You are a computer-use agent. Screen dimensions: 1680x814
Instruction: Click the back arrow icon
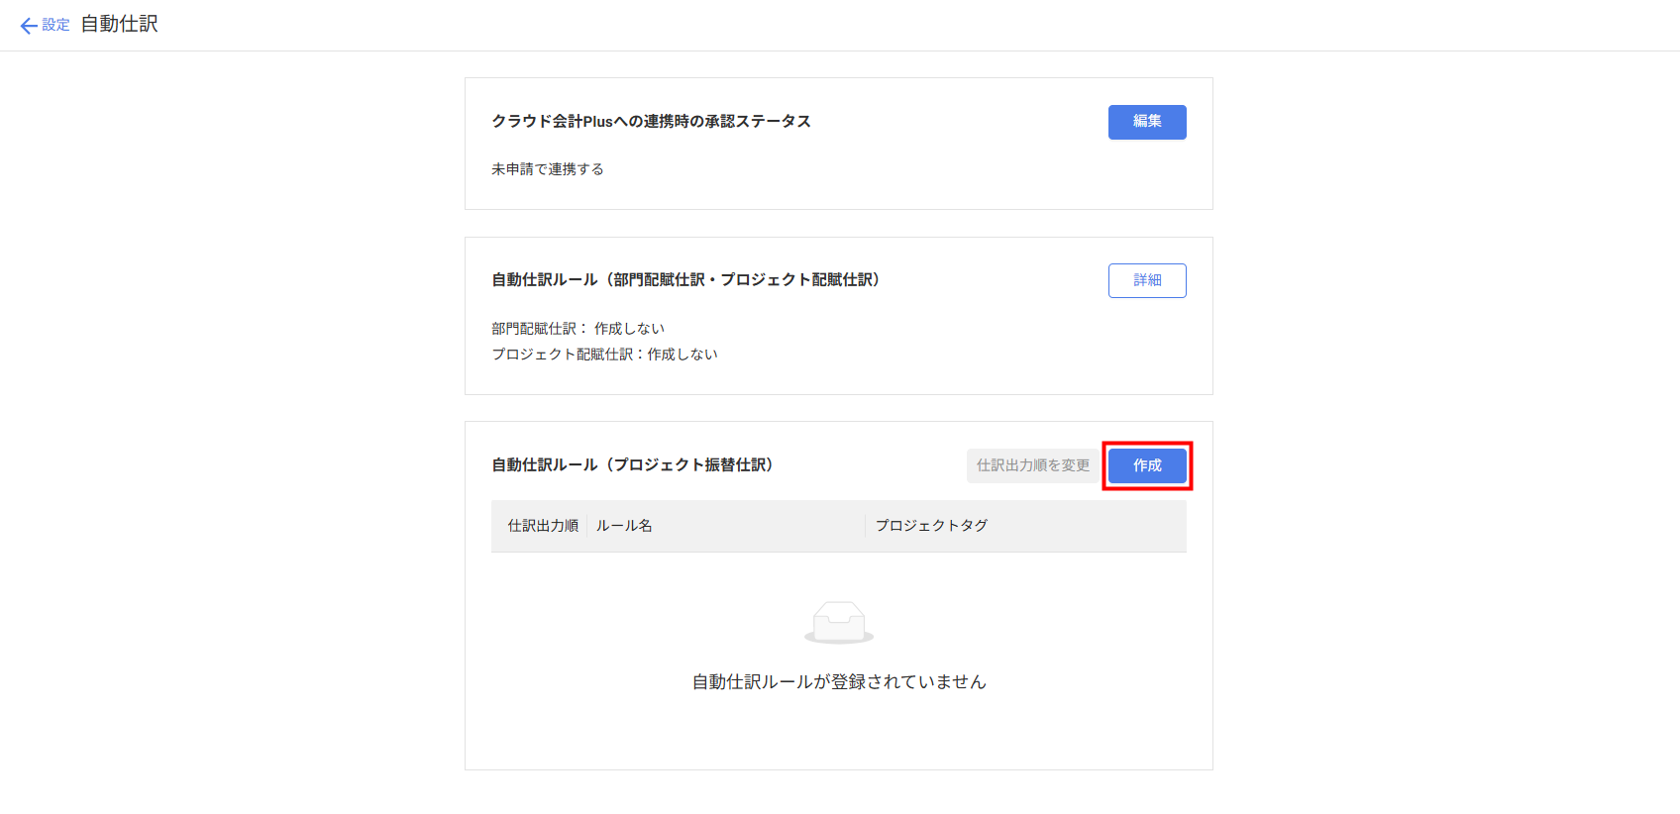click(x=29, y=26)
